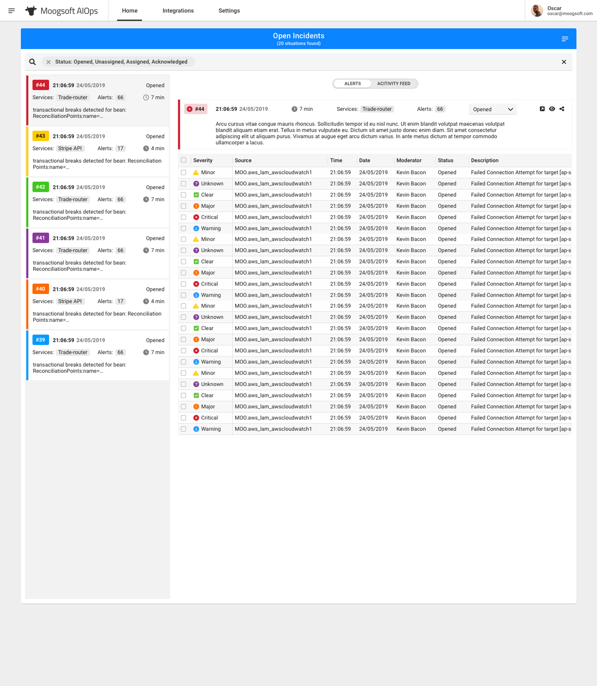Switch to the ALERTS view

point(353,84)
